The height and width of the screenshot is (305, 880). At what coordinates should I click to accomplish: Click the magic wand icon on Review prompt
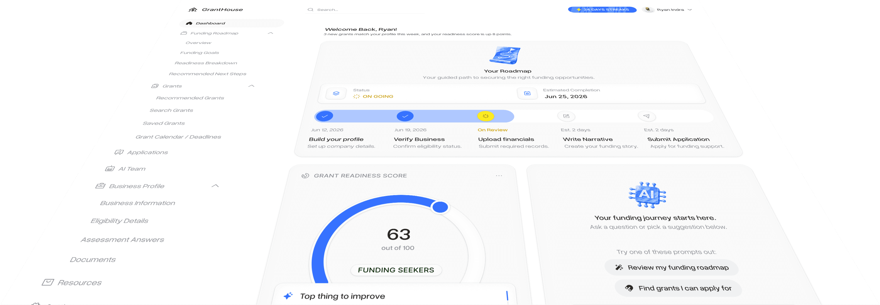(x=619, y=268)
